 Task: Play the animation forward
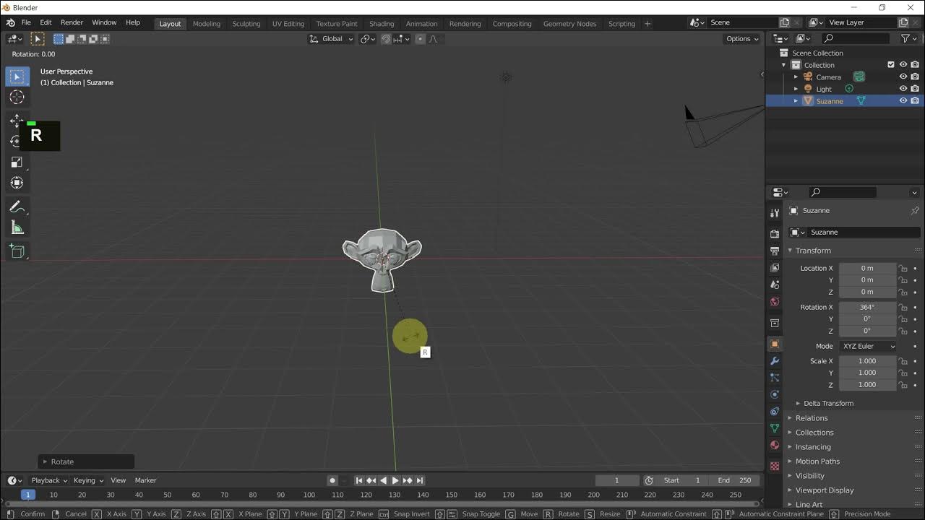tap(395, 480)
